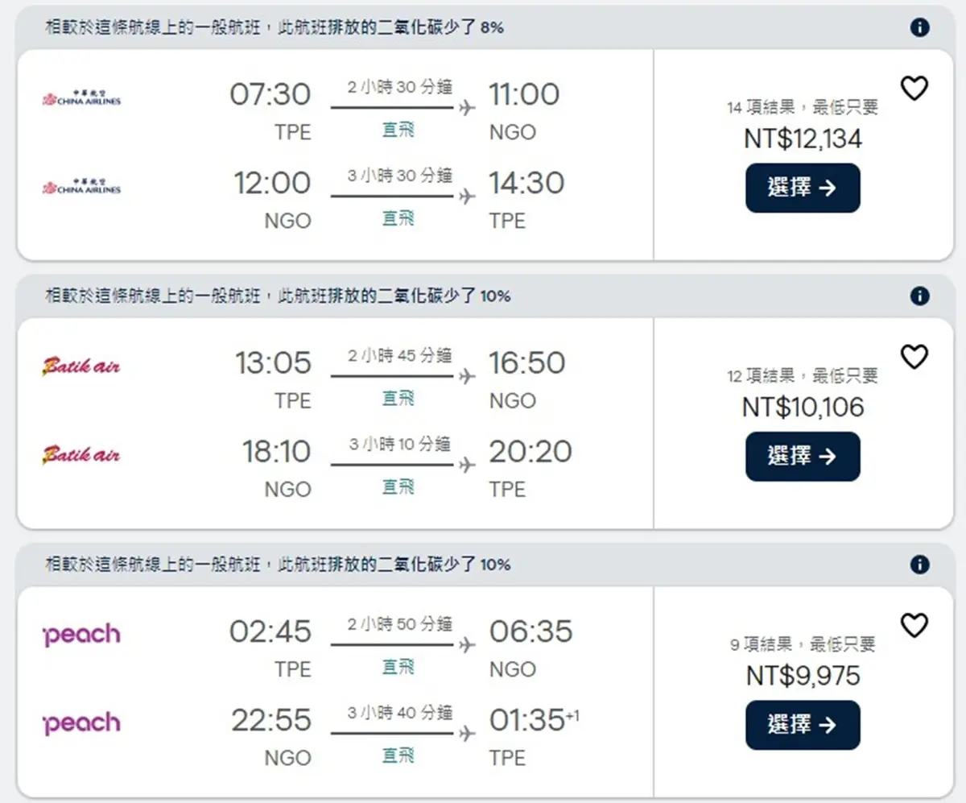Viewport: 966px width, 803px height.
Task: Click Batik Air logo on 13:05 flight
Action: (x=80, y=366)
